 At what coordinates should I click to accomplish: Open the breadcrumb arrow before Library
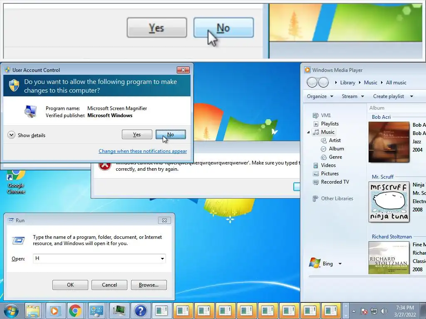pos(336,83)
